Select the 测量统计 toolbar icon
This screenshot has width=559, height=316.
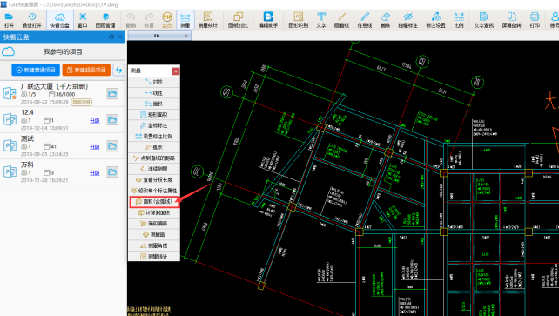click(208, 20)
